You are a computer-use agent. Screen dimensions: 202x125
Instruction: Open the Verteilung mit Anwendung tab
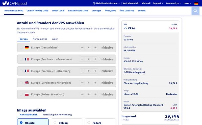[x=57, y=115]
